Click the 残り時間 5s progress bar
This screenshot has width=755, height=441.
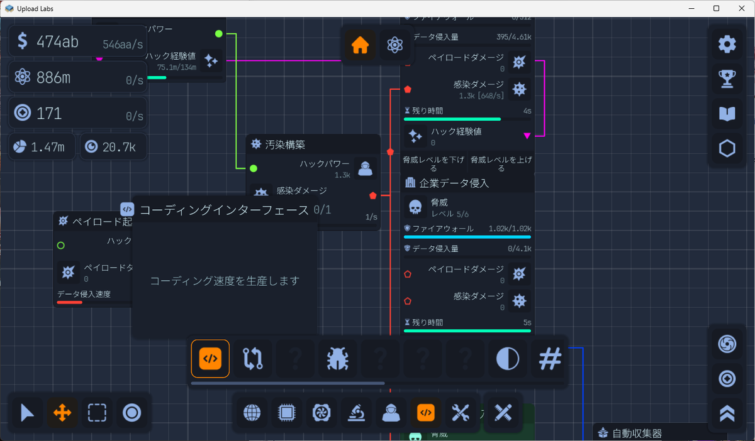(x=467, y=330)
